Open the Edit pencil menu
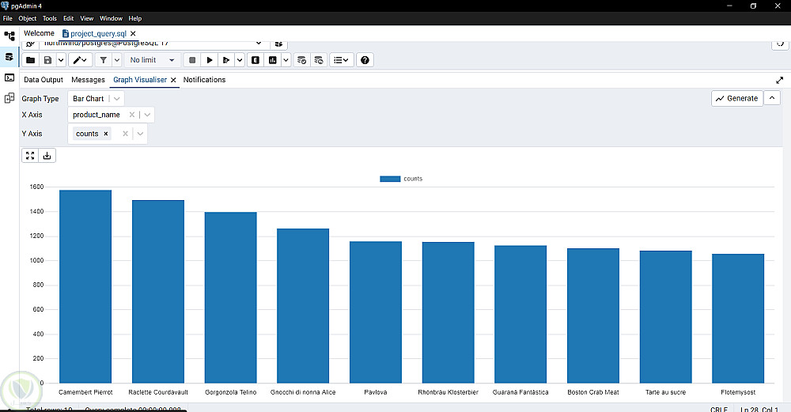 coord(80,60)
